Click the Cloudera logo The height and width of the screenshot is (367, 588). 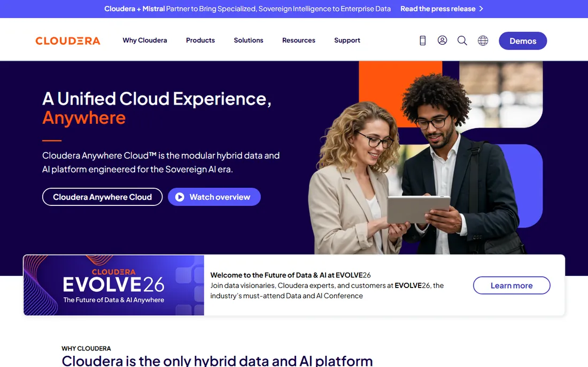(x=68, y=41)
